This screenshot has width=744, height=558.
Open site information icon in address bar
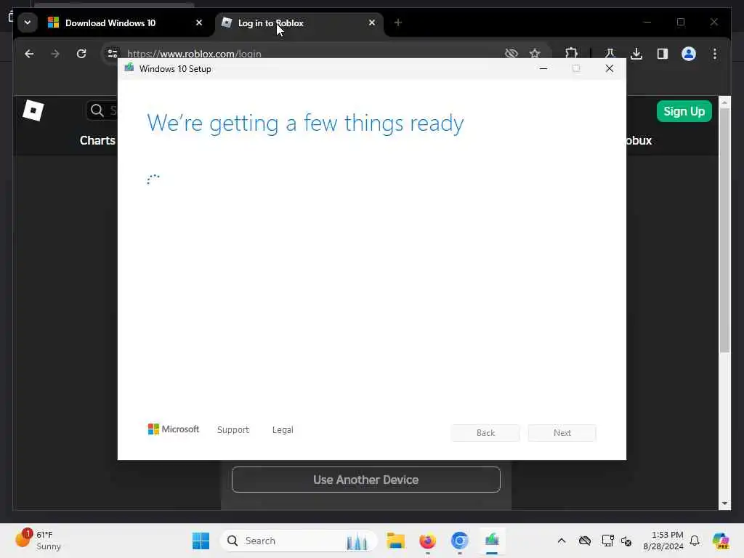pos(113,54)
